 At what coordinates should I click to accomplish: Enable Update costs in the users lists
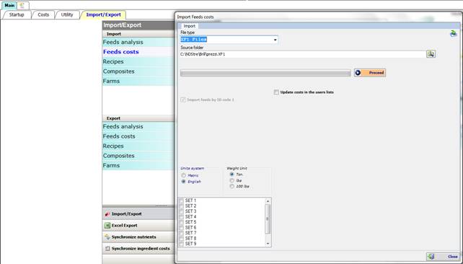coord(276,92)
